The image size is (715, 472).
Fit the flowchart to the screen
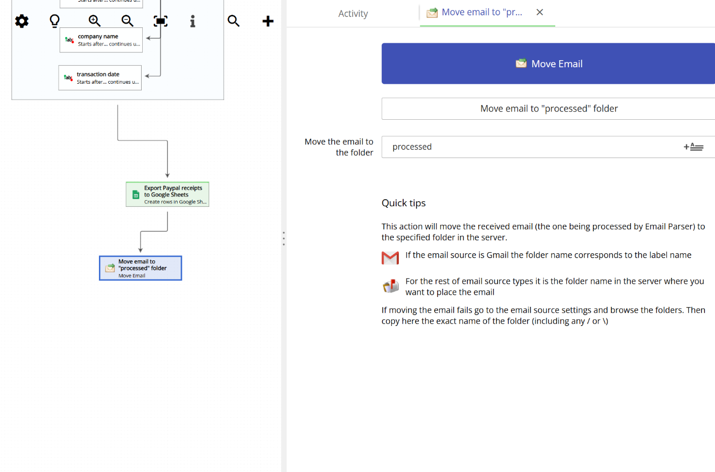point(160,21)
